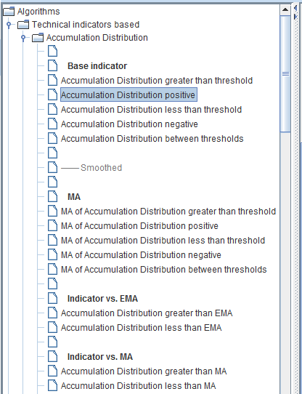The width and height of the screenshot is (302, 394).
Task: Select Accumulation Distribution folder label
Action: [x=97, y=38]
